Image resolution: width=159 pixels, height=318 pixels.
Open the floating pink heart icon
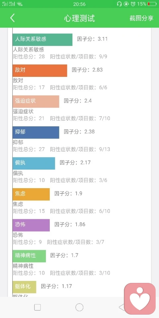pos(140,299)
